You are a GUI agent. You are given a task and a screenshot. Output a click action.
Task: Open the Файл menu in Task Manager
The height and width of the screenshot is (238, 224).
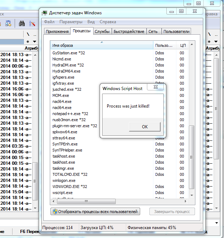point(49,22)
